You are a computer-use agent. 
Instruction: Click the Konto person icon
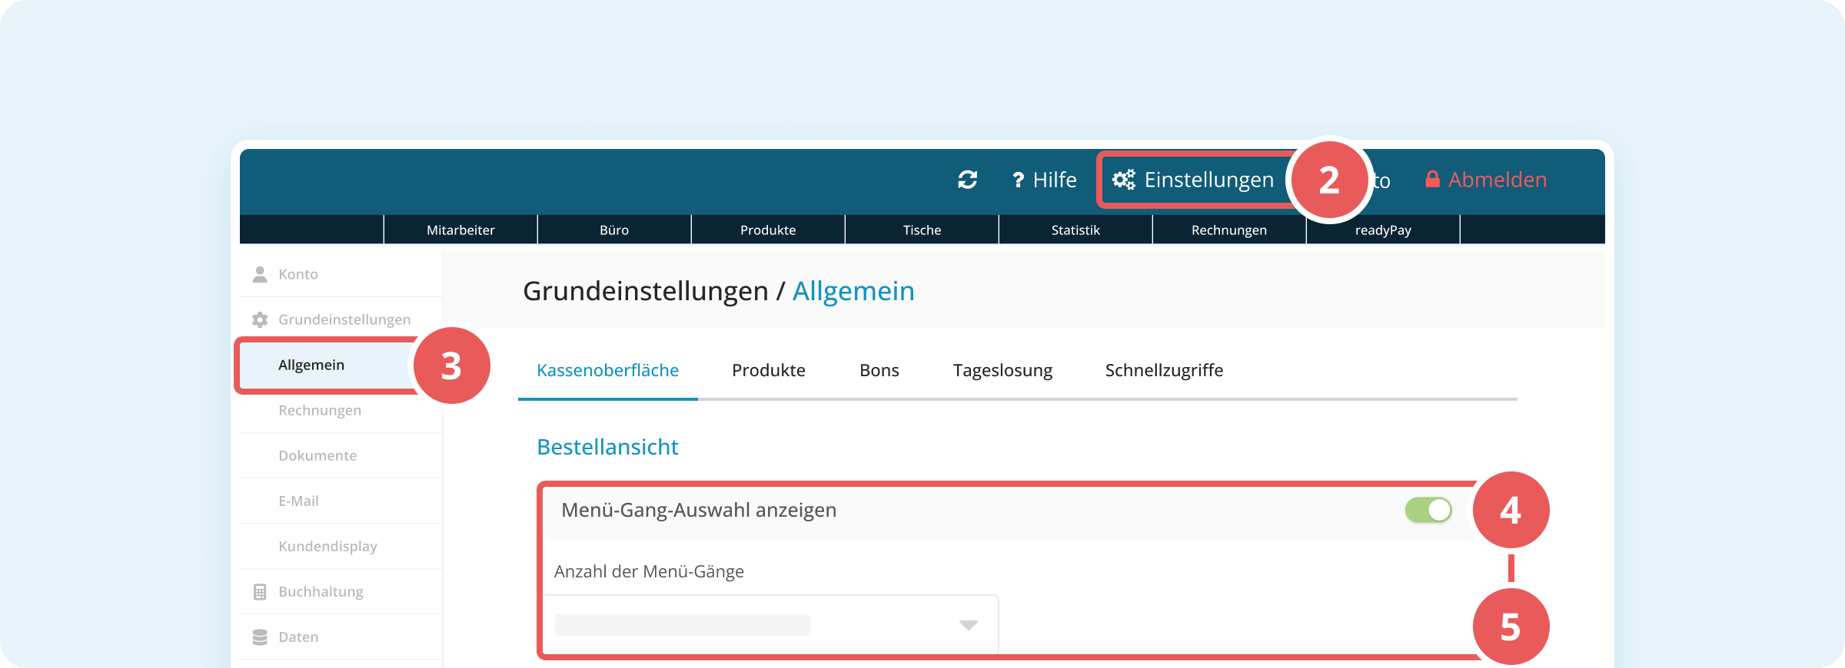260,274
